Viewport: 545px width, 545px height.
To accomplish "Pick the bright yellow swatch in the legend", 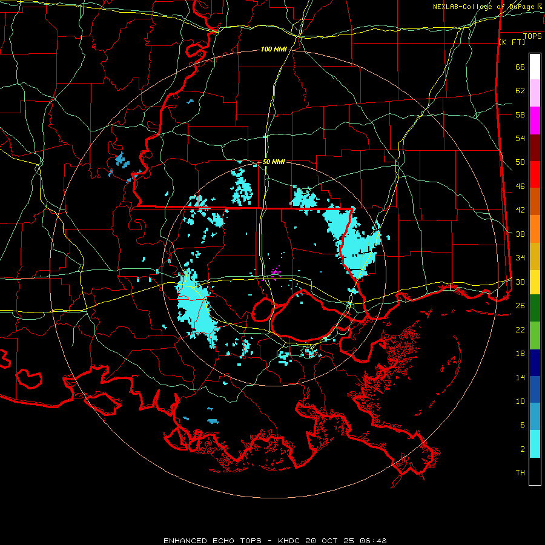I will [535, 282].
